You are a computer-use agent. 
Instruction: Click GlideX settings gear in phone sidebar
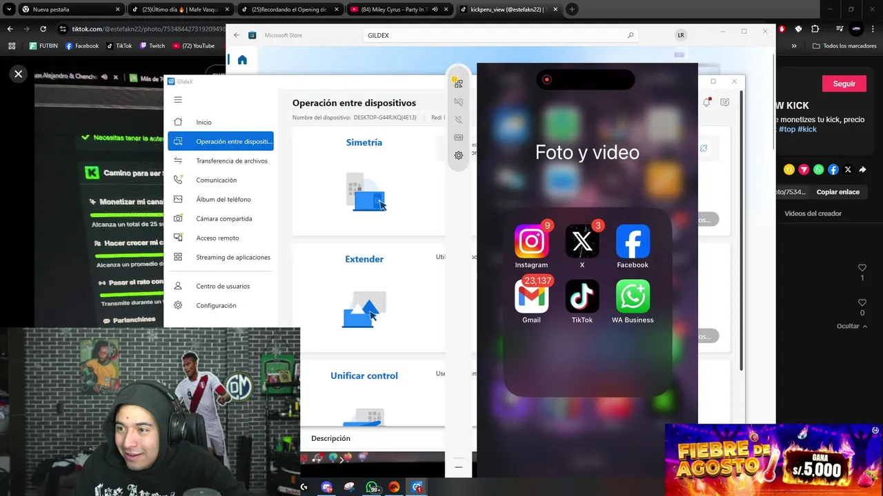click(459, 156)
